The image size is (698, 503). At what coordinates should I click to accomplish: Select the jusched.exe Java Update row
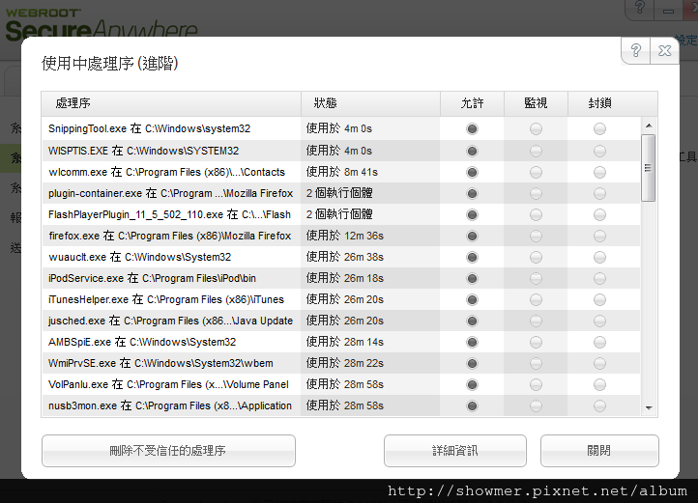pyautogui.click(x=341, y=321)
